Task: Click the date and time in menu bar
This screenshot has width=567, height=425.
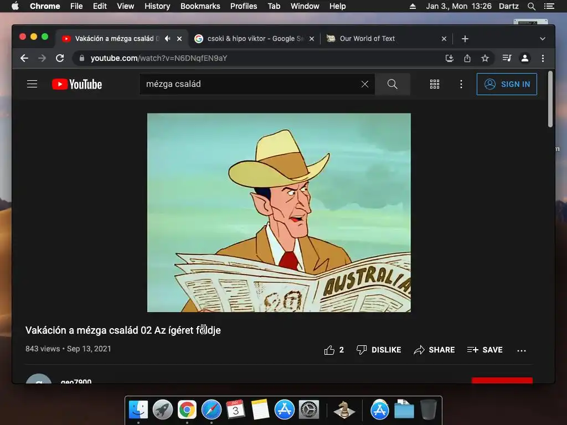Action: point(458,6)
